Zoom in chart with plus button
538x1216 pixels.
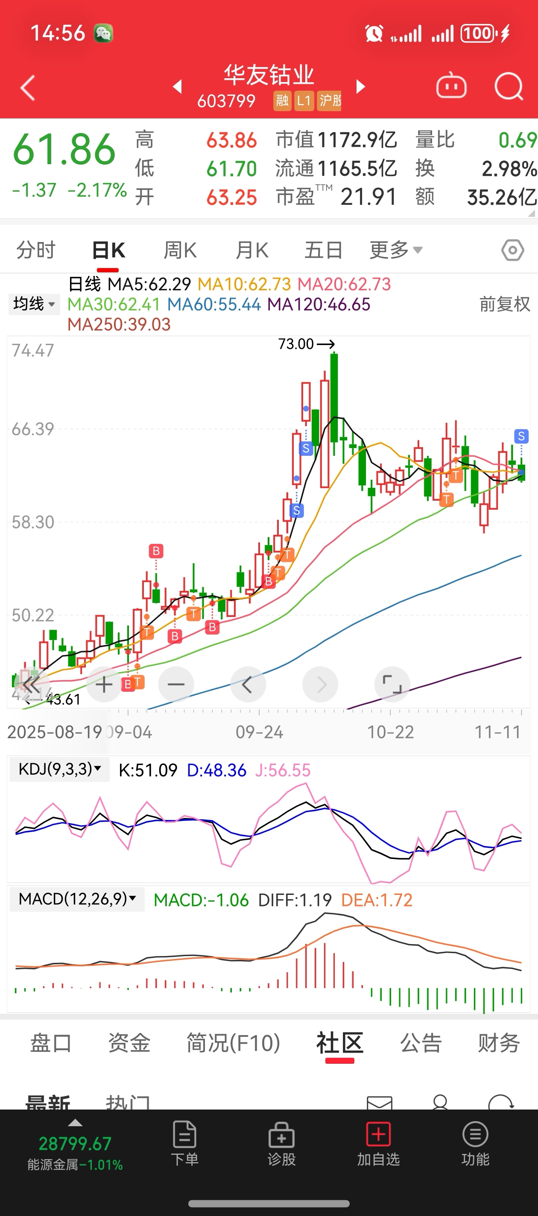pyautogui.click(x=104, y=684)
